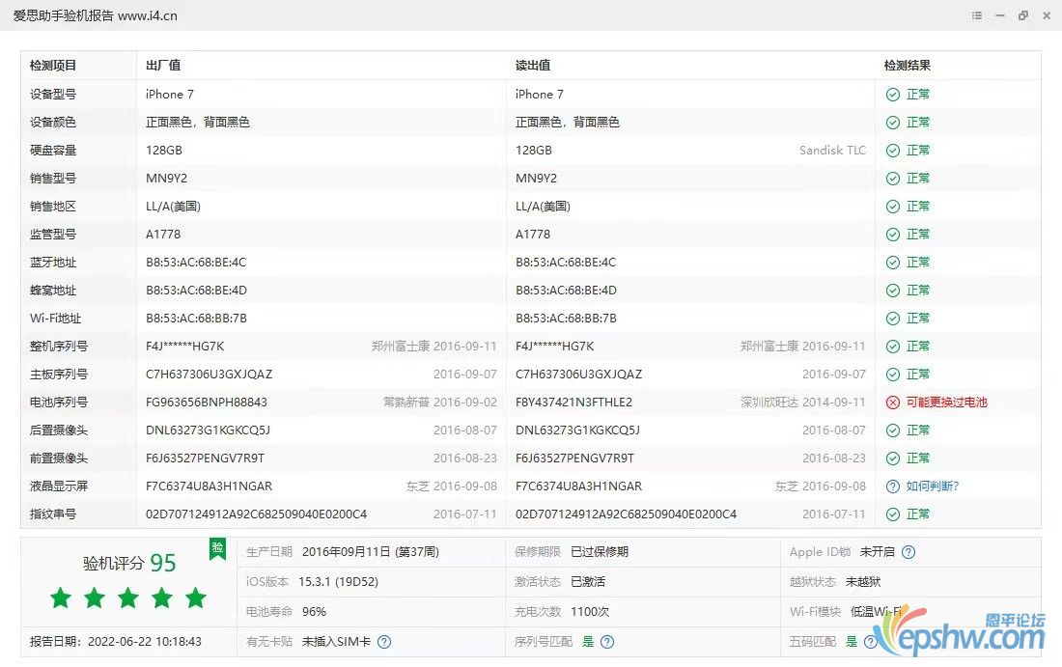Open the 如何判断? link
The width and height of the screenshot is (1062, 667).
pyautogui.click(x=933, y=486)
